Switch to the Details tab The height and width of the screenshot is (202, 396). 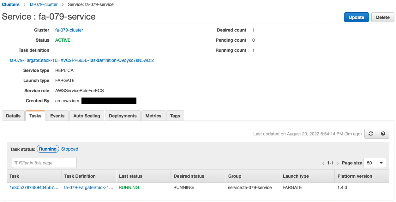click(13, 116)
